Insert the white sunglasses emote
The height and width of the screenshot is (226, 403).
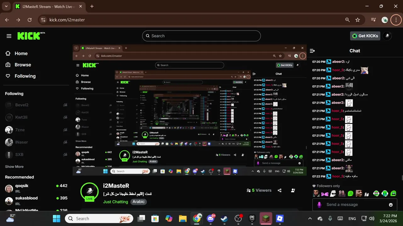click(x=333, y=194)
